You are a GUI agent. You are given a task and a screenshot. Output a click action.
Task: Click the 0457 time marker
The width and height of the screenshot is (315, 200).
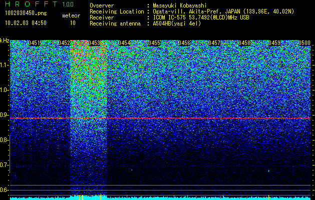(x=214, y=43)
